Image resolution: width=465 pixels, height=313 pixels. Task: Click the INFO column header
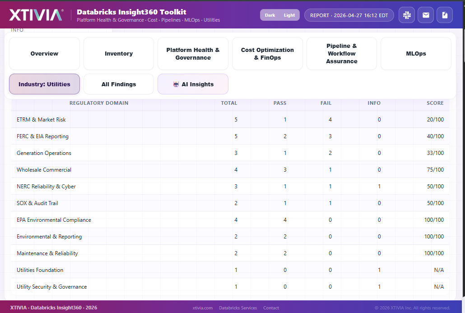374,103
